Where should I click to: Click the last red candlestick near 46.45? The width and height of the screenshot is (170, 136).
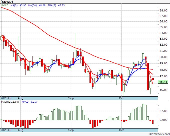click(x=153, y=79)
